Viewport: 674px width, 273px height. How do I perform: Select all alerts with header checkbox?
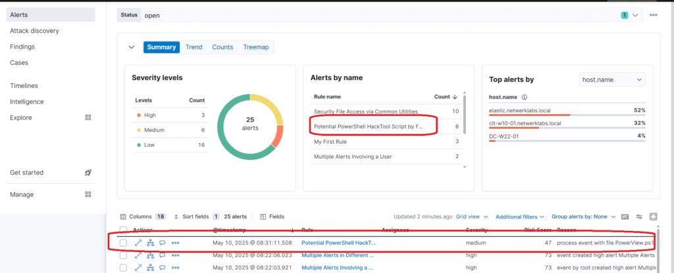coord(123,230)
